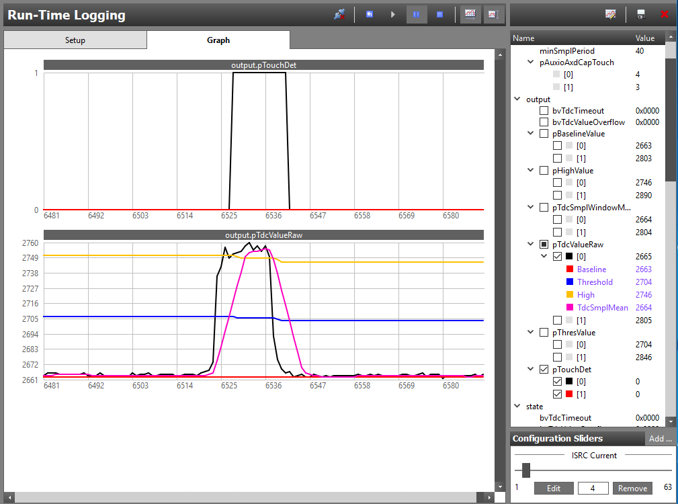Collapse the pHighValue tree node
This screenshot has height=504, width=678.
point(532,171)
